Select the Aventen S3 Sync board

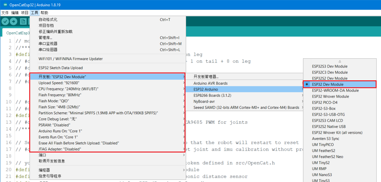(x=340, y=139)
